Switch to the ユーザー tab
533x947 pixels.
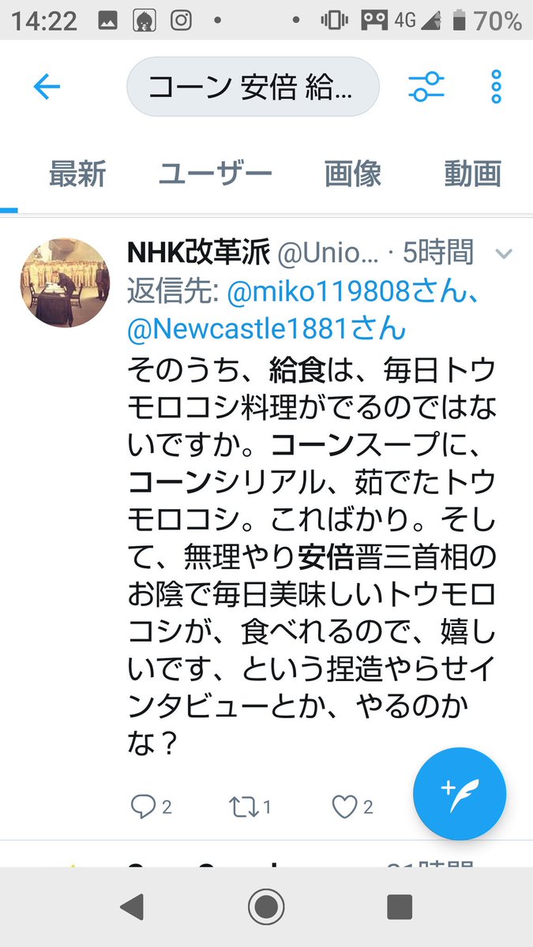coord(215,174)
